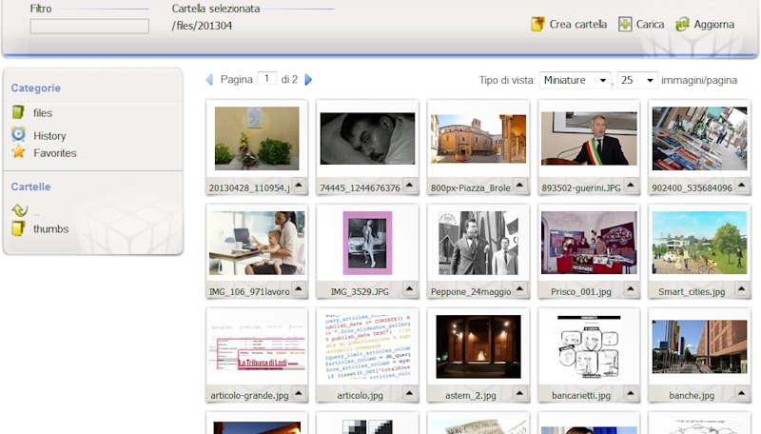Open the files category
Image resolution: width=761 pixels, height=434 pixels.
pos(43,113)
